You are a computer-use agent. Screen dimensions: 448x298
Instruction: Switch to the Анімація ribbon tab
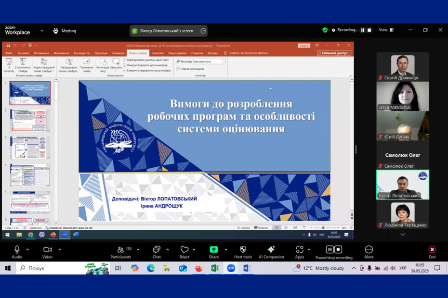point(118,53)
